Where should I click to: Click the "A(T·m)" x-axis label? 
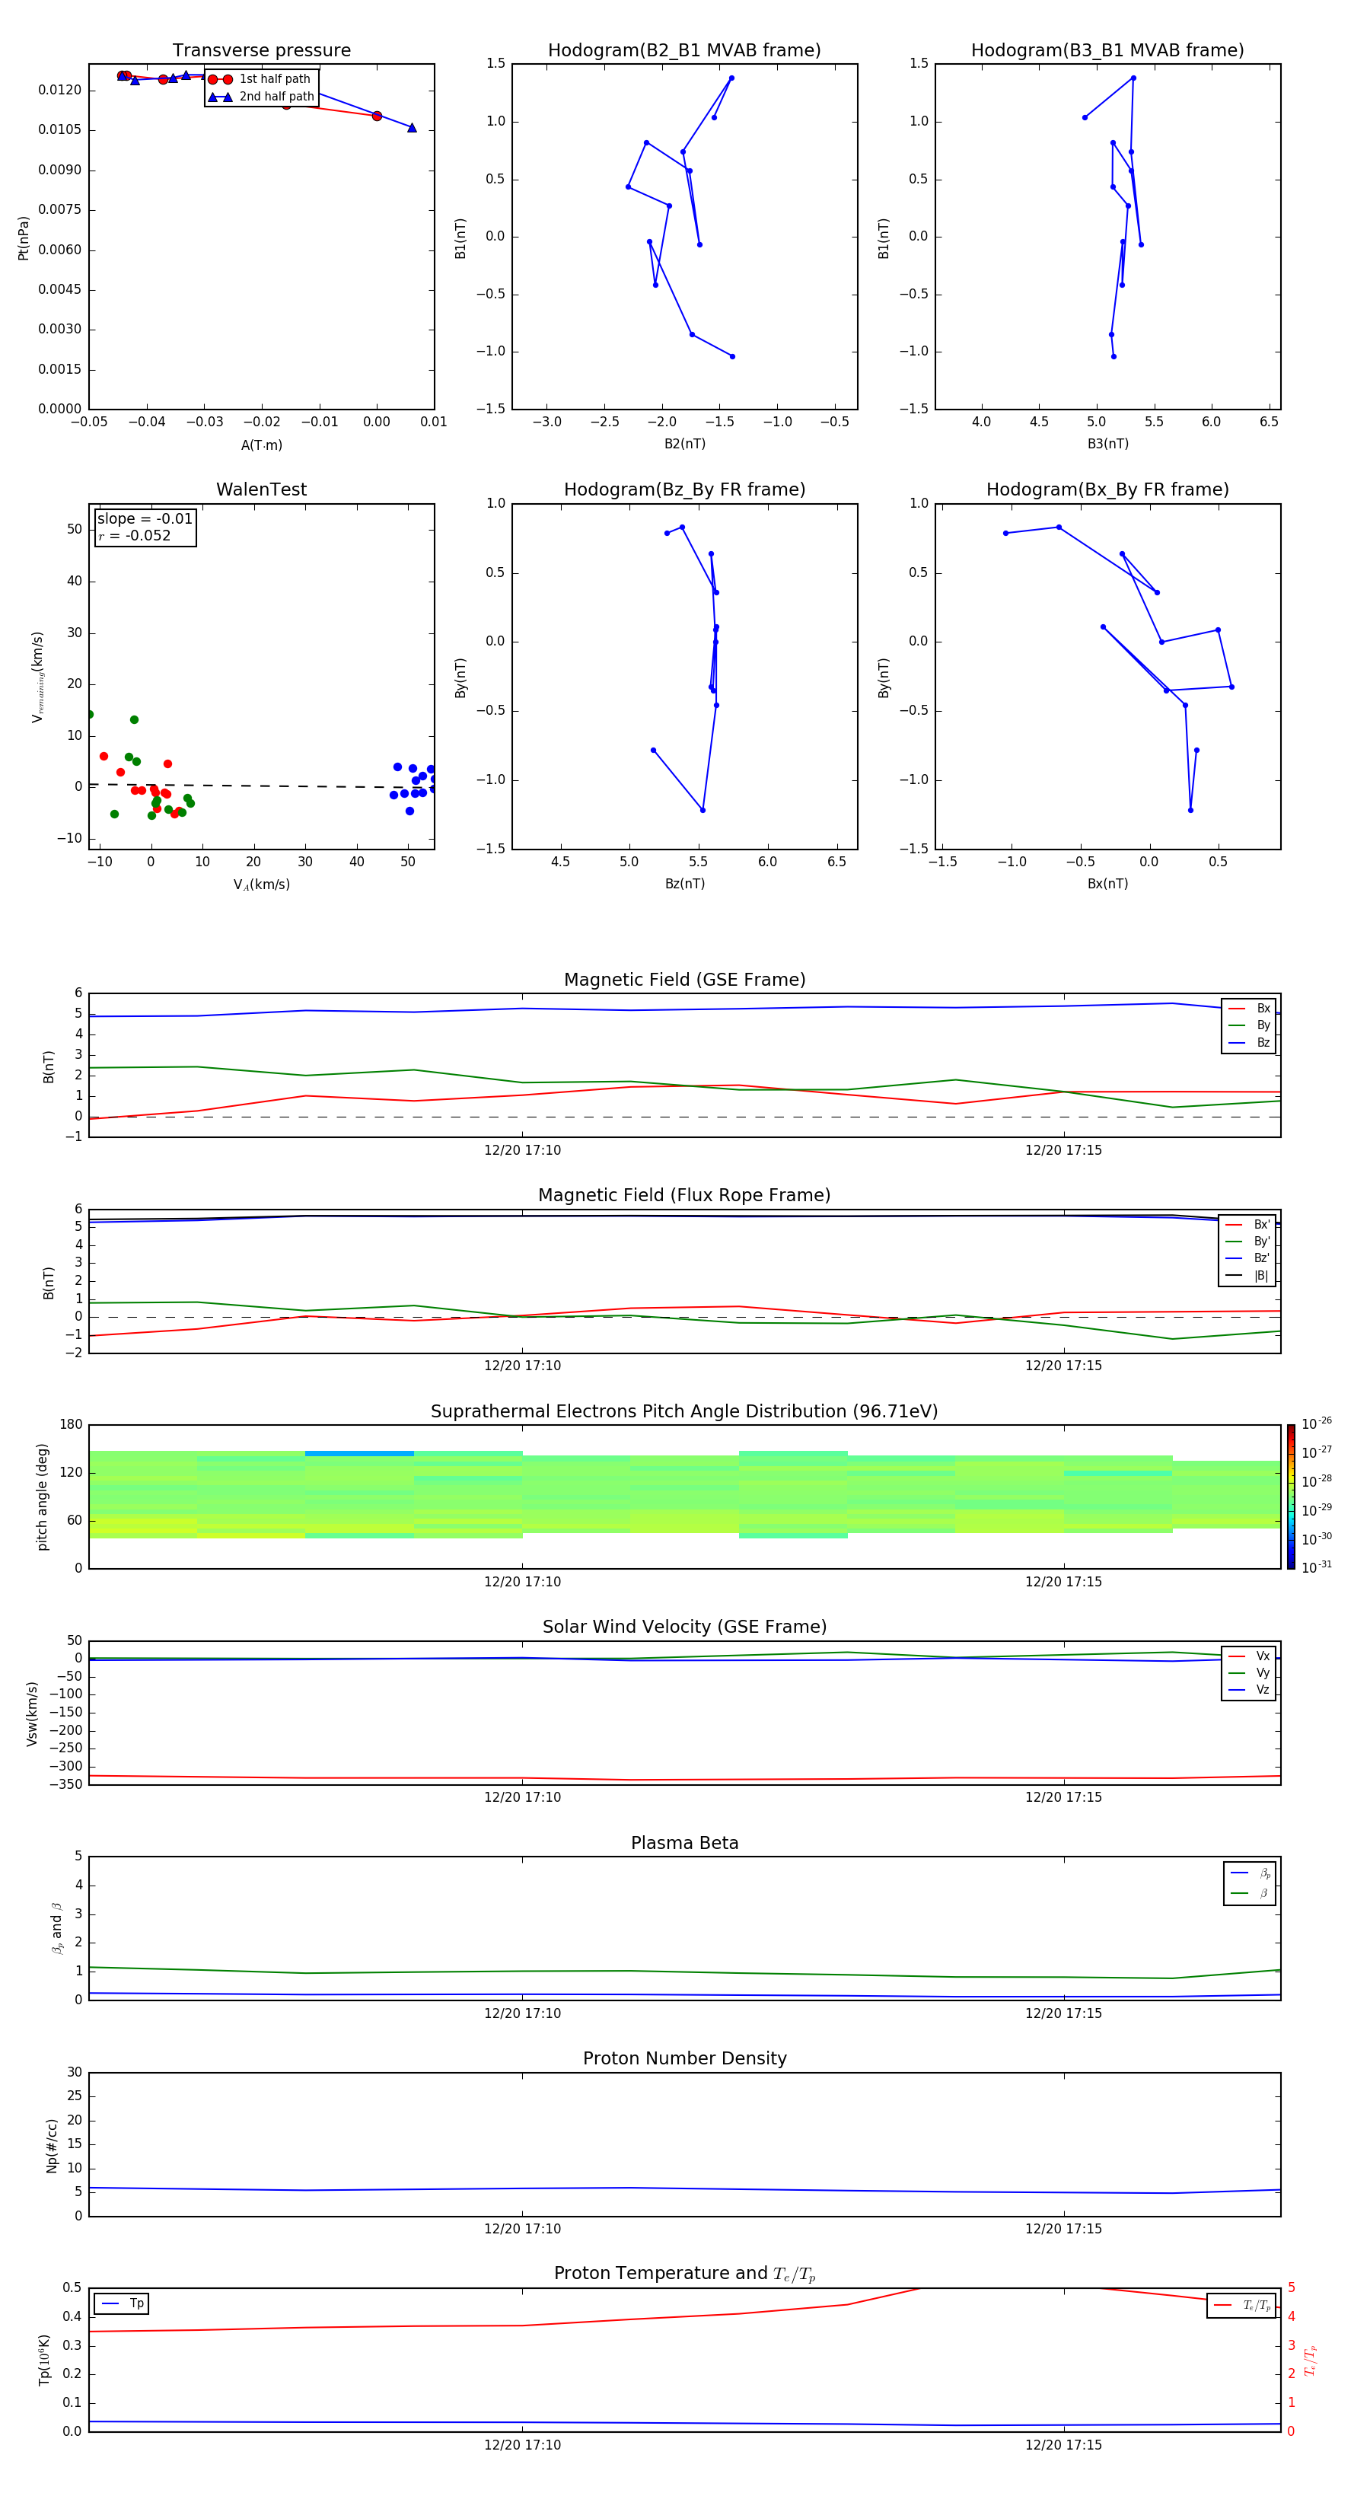(261, 445)
